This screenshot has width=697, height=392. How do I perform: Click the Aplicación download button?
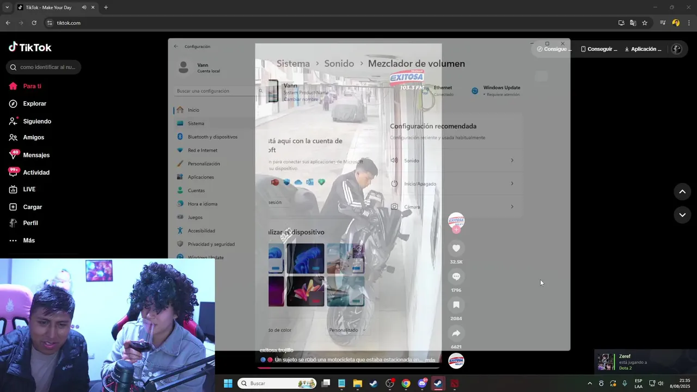coord(643,49)
